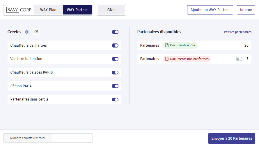Enable partners with non-compliant documents toggle
Viewport: 259px width, 146px height.
[x=239, y=59]
